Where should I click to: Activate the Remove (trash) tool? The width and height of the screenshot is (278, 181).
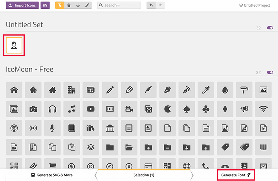coord(69,5)
